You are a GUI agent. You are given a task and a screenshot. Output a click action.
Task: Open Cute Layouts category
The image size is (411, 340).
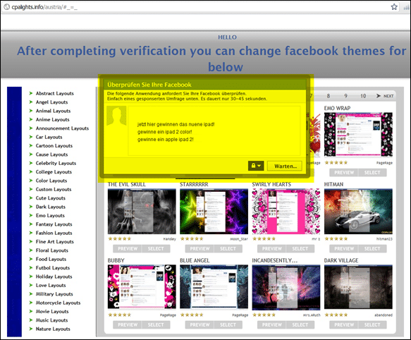[x=50, y=198]
